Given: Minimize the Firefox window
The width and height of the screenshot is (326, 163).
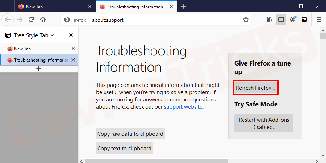Looking at the screenshot, I should (x=284, y=6).
